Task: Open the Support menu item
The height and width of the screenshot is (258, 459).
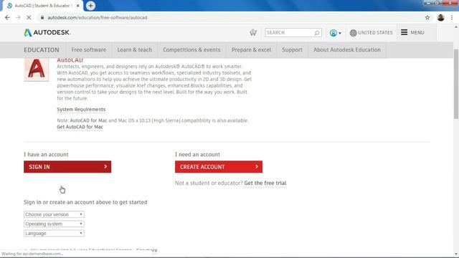Action: click(x=292, y=49)
